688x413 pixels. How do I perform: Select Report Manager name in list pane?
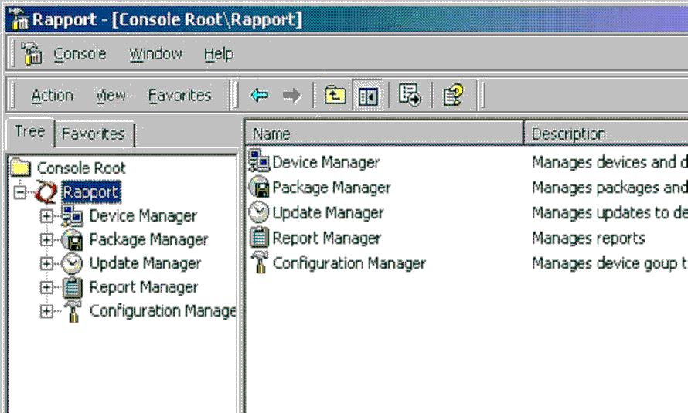[326, 239]
